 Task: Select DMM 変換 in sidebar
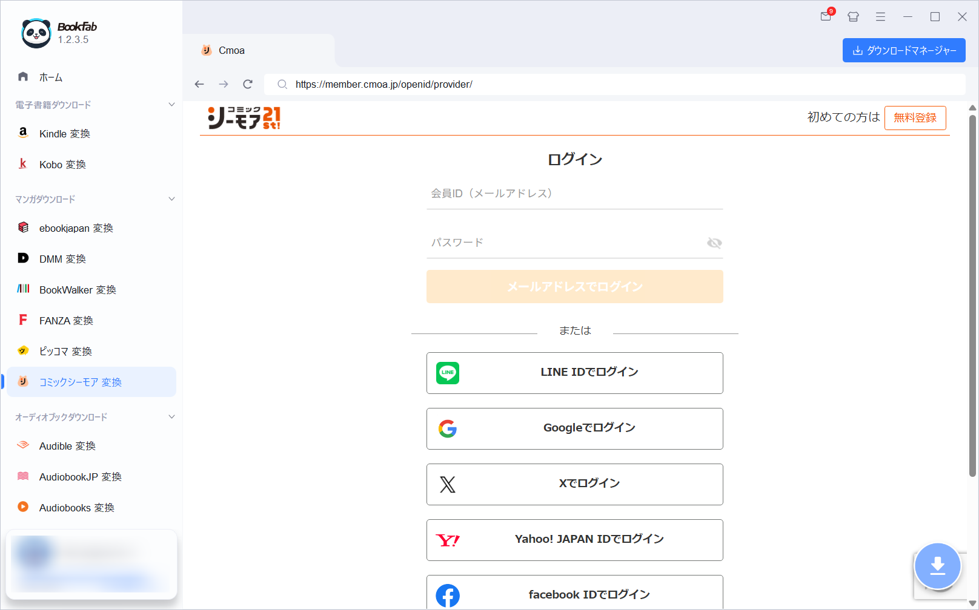click(91, 258)
